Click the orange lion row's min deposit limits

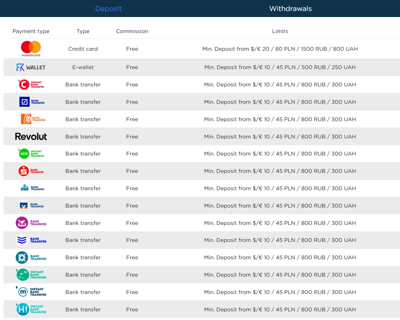point(280,119)
